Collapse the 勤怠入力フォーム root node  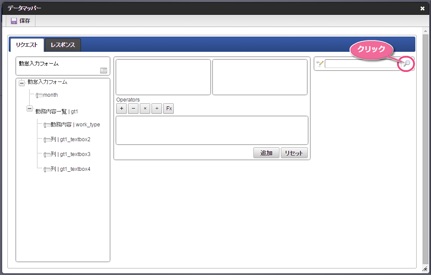point(22,83)
